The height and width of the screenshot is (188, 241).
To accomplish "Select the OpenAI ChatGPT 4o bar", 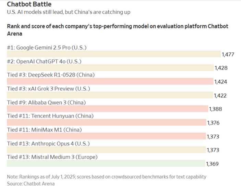I will click(x=110, y=68).
